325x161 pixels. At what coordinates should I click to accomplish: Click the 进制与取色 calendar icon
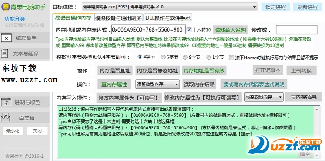pos(6,102)
